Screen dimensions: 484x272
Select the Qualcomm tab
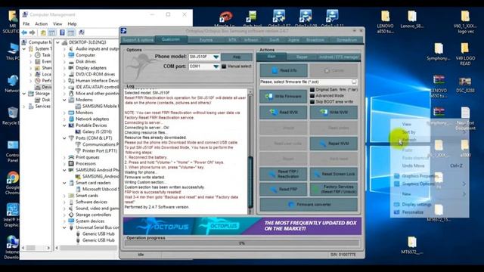click(171, 39)
